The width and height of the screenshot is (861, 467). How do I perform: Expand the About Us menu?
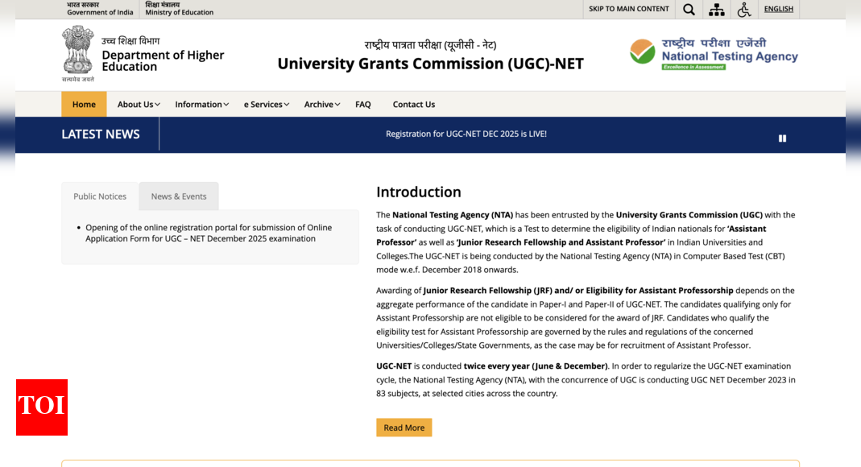click(139, 105)
